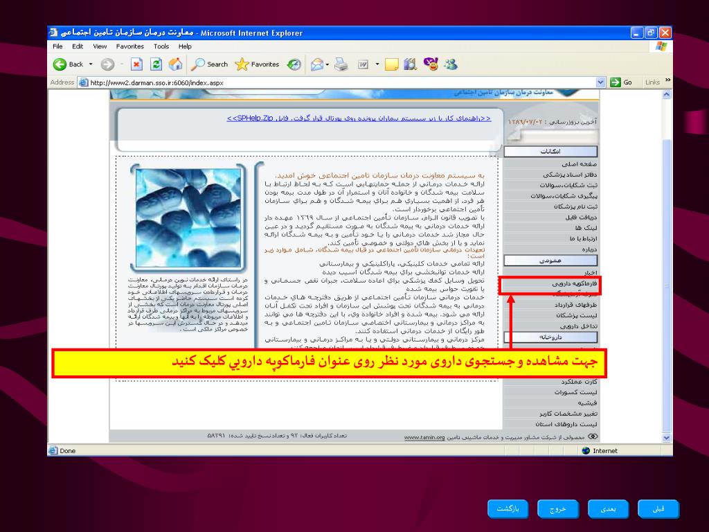Click the vertical scrollbar up arrow
This screenshot has height=532, width=709.
(667, 94)
